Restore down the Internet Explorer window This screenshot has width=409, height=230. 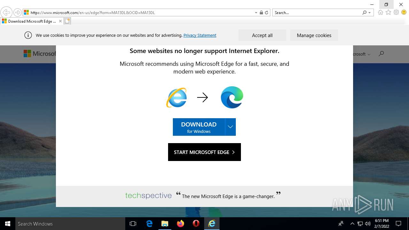tap(386, 4)
